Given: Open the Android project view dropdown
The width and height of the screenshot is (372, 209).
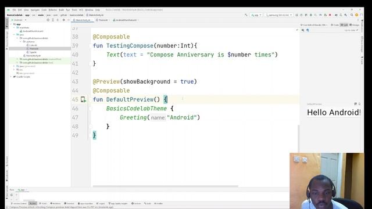Looking at the screenshot, I should pyautogui.click(x=19, y=20).
